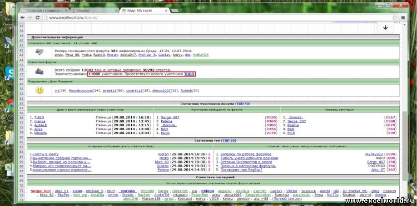Open the Табель учёта рабочего времени topic
Screen dimensions: 417x206
pos(249,158)
